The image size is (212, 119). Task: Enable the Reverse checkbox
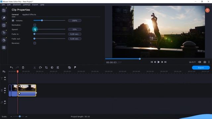35,43
